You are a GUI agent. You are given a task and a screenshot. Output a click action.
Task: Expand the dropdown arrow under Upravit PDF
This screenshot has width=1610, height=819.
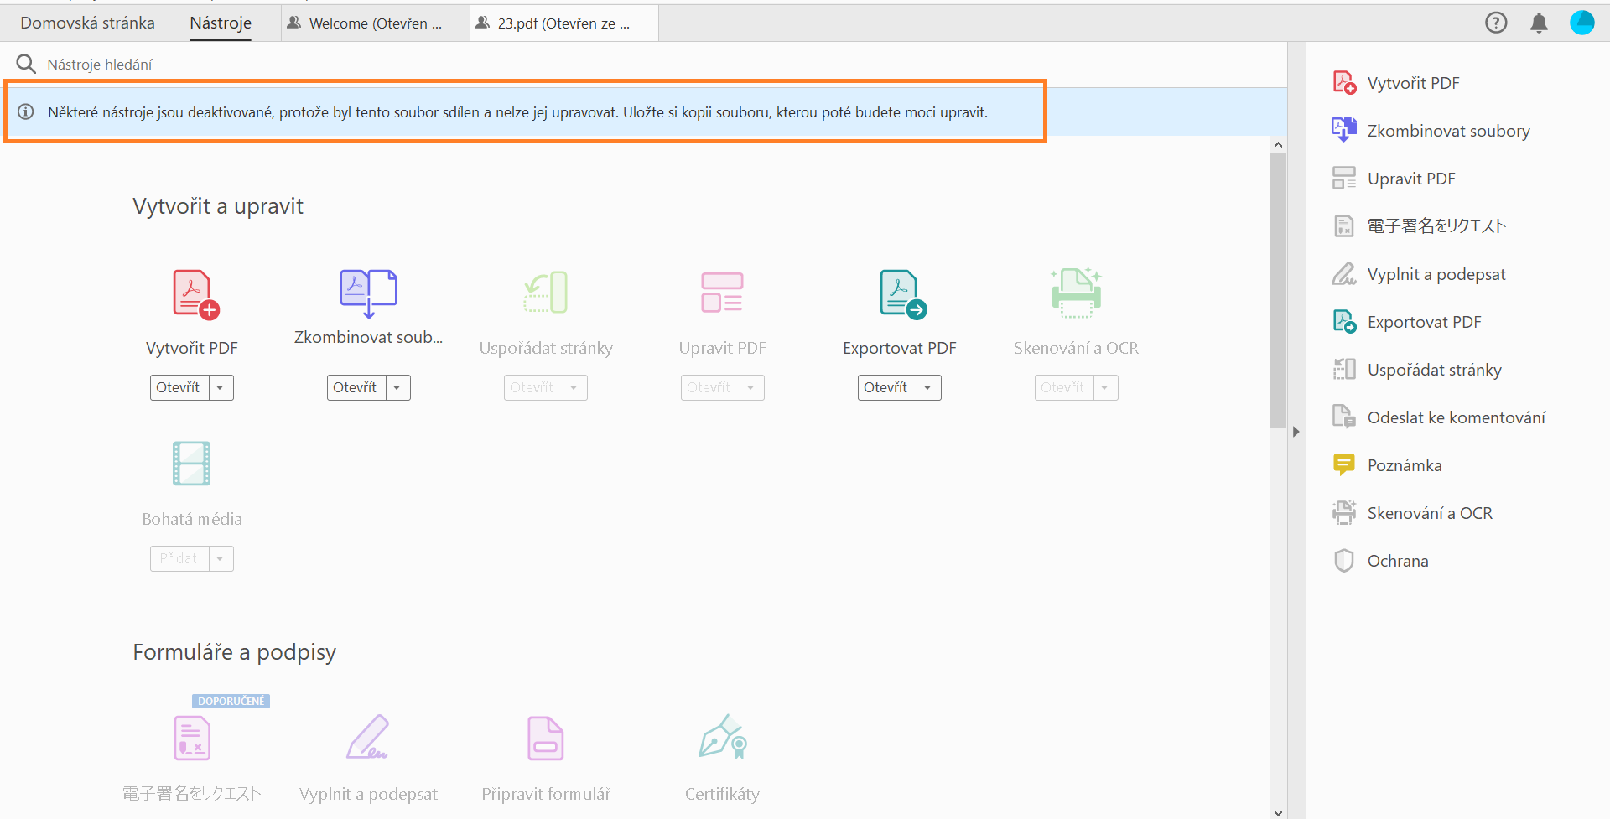751,387
